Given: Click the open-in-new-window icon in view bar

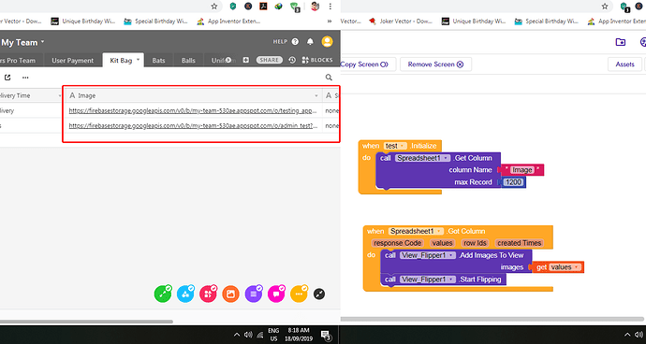Looking at the screenshot, I should click(7, 77).
